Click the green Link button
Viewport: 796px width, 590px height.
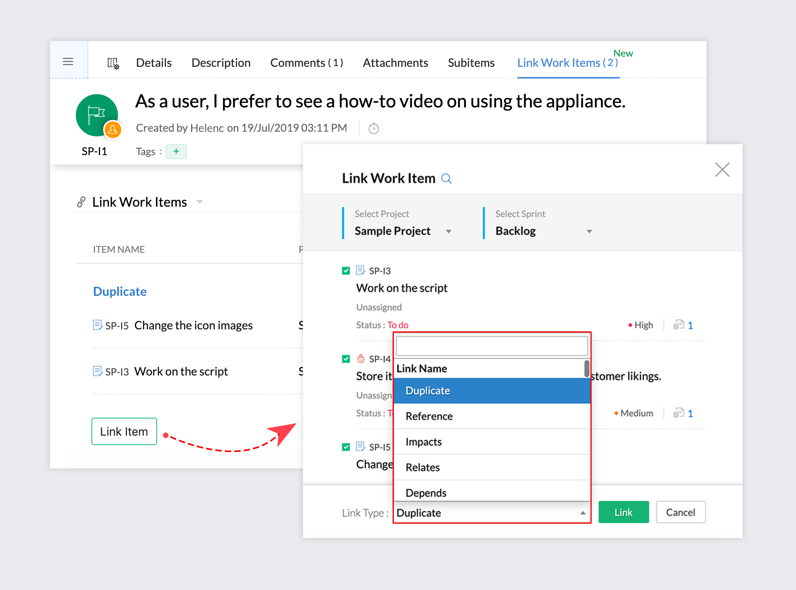pyautogui.click(x=623, y=512)
